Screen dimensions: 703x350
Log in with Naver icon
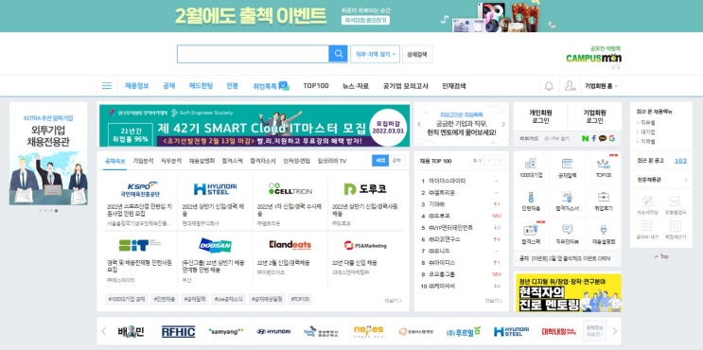[x=585, y=138]
